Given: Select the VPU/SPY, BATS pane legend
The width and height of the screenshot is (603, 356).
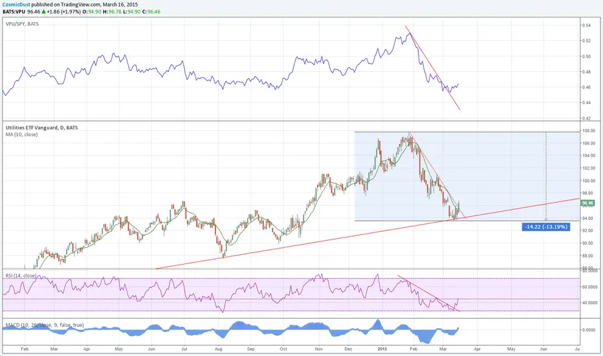Looking at the screenshot, I should pyautogui.click(x=22, y=24).
